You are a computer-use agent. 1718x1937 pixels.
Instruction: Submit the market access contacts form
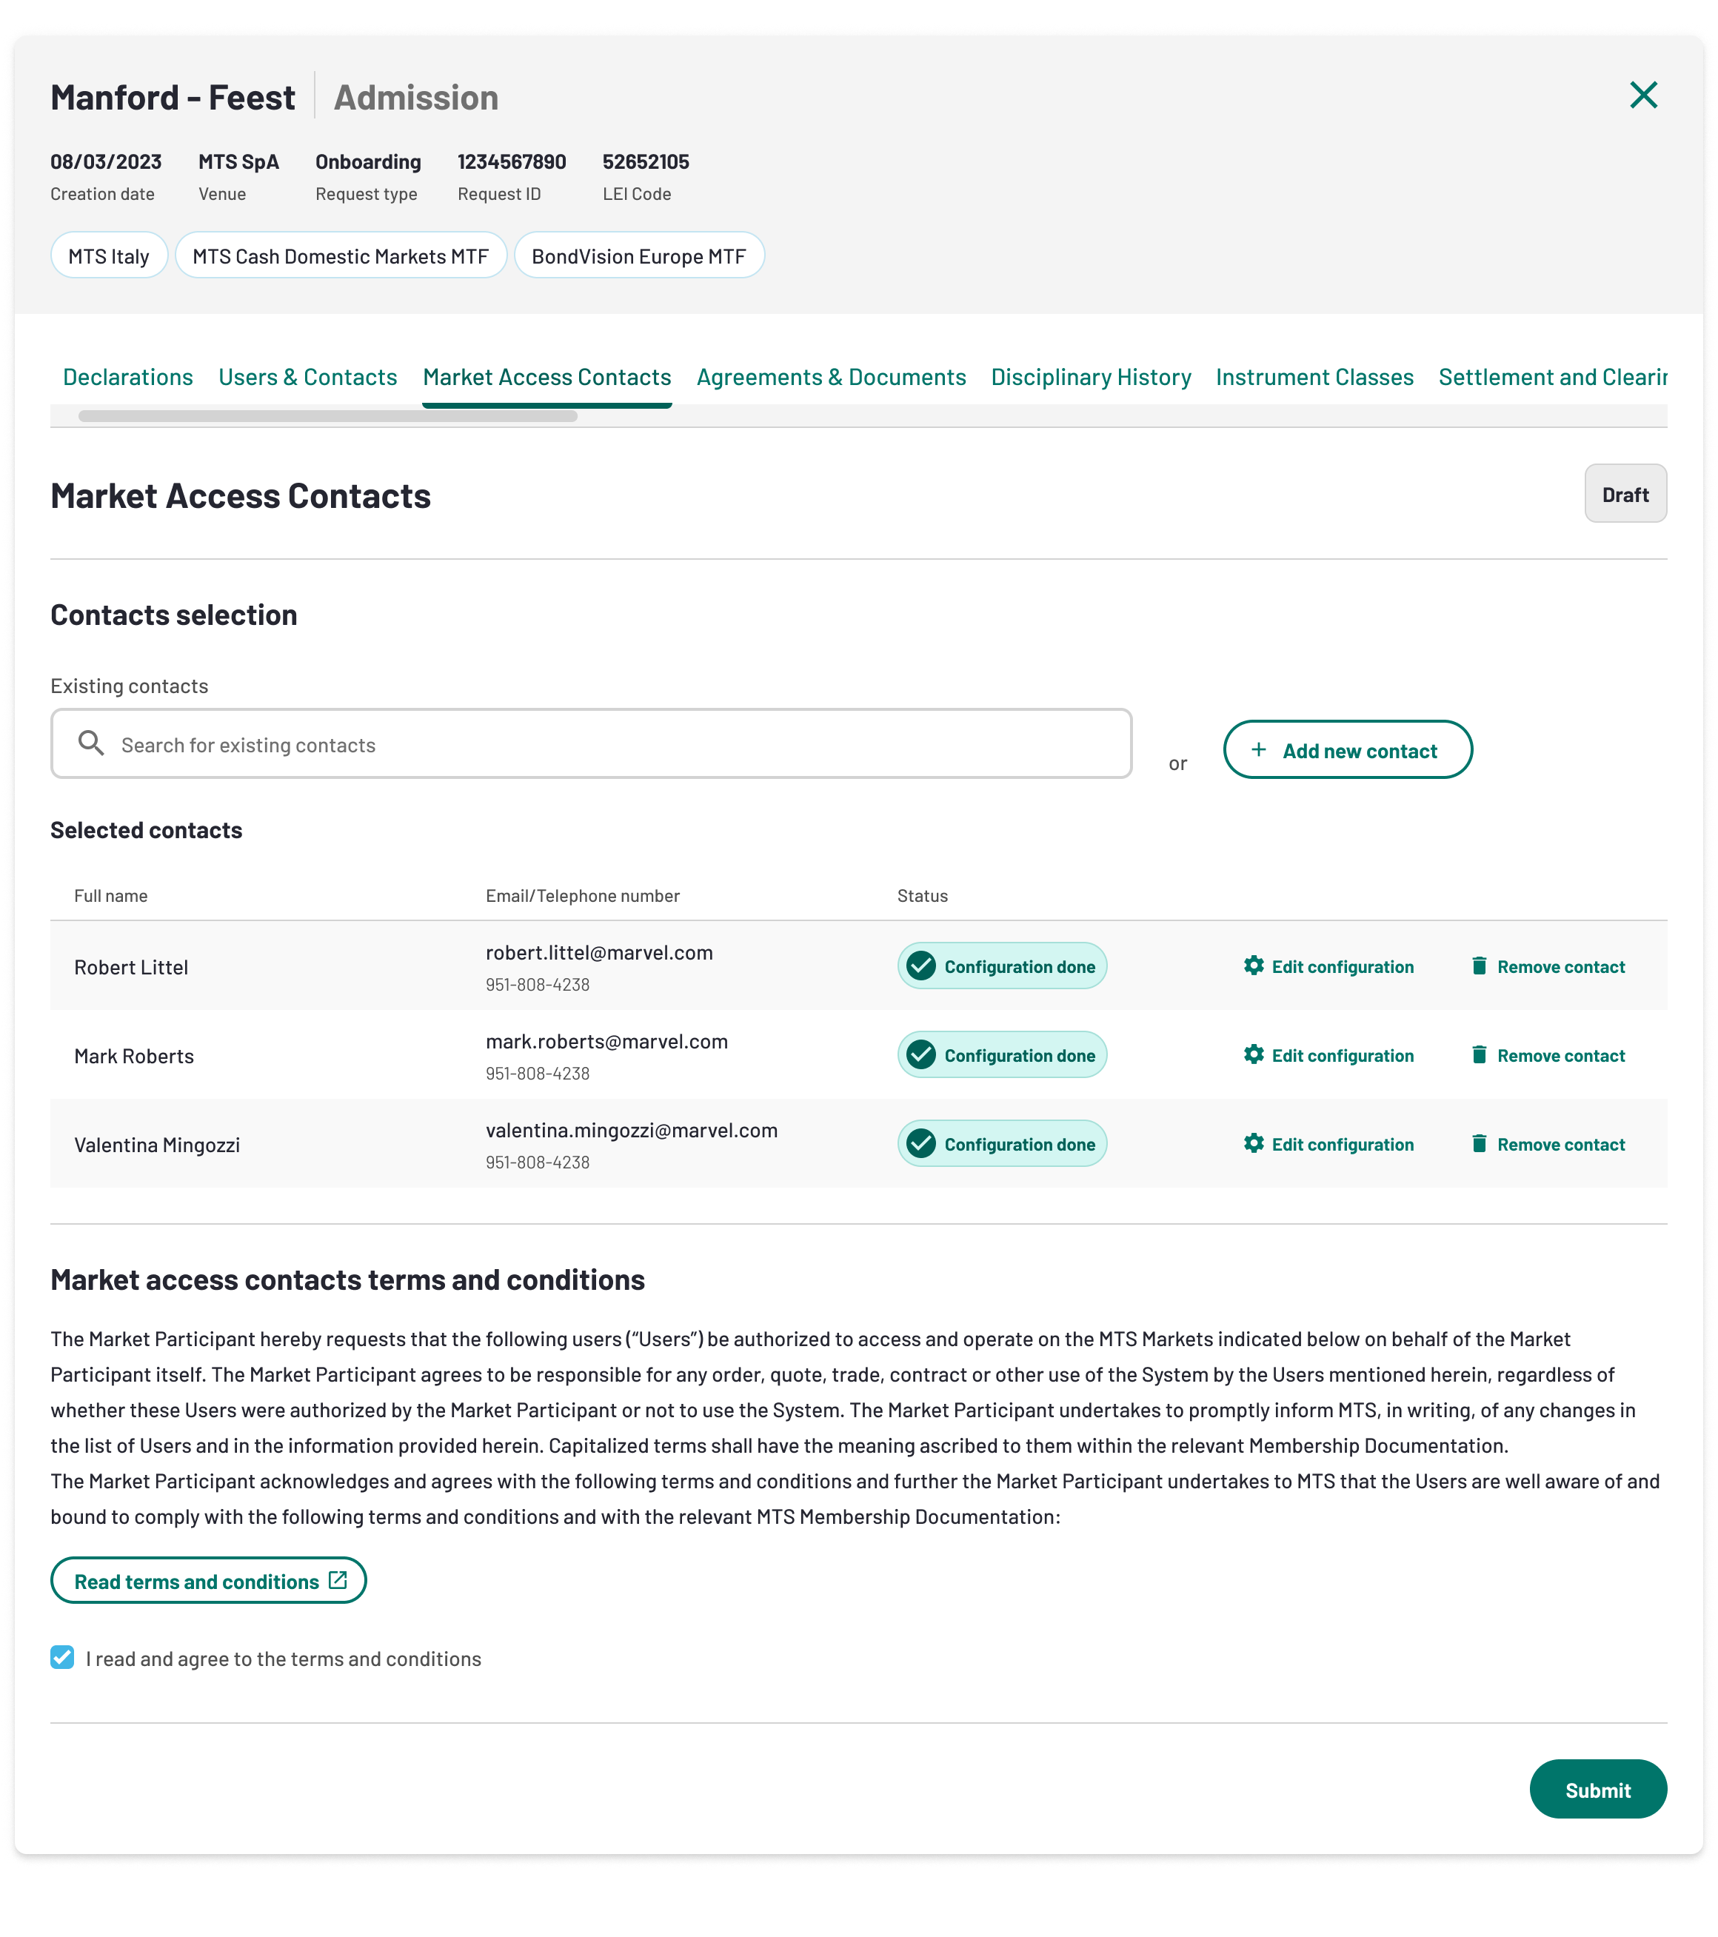pyautogui.click(x=1597, y=1789)
